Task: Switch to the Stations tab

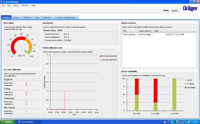Action: (x=27, y=17)
